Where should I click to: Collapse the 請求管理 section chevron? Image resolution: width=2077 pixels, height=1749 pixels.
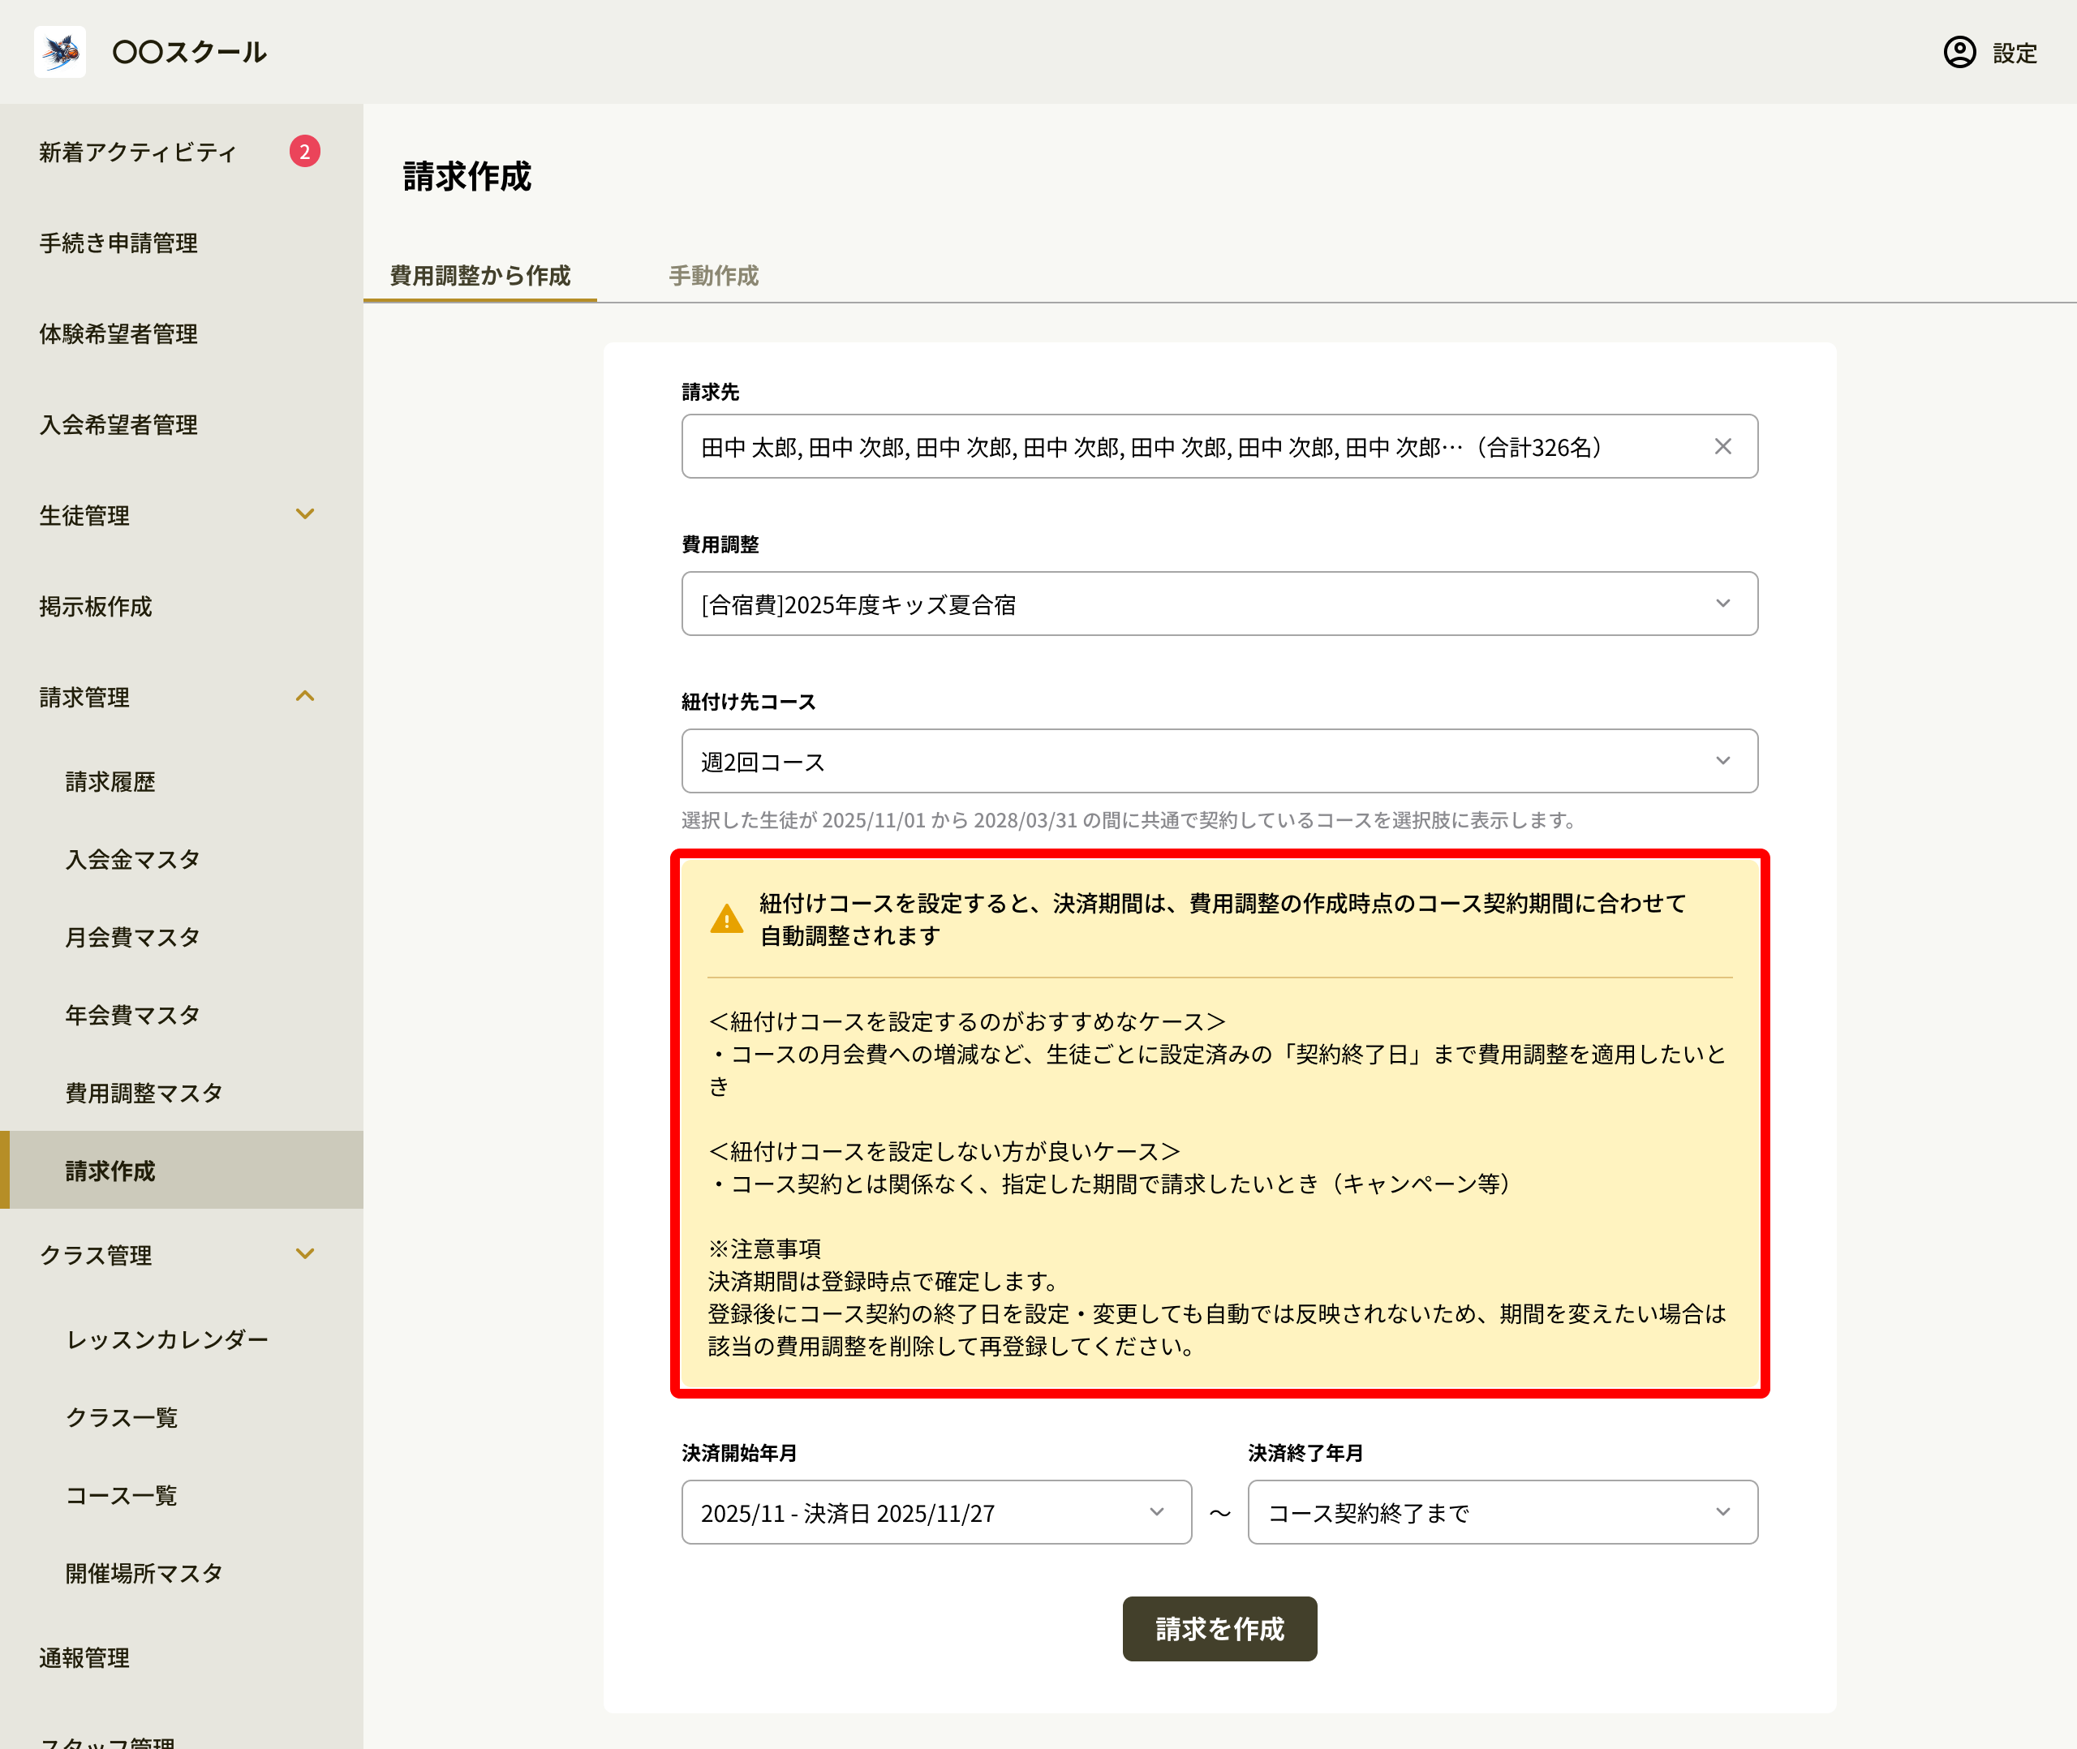[305, 696]
